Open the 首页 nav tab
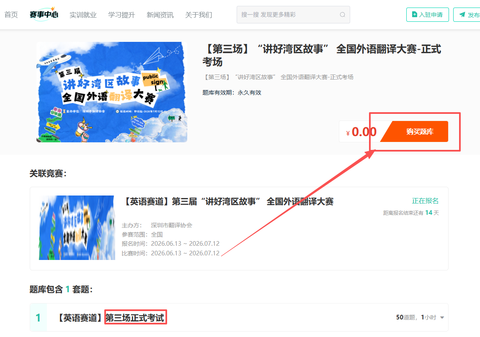The width and height of the screenshot is (480, 337). point(11,15)
